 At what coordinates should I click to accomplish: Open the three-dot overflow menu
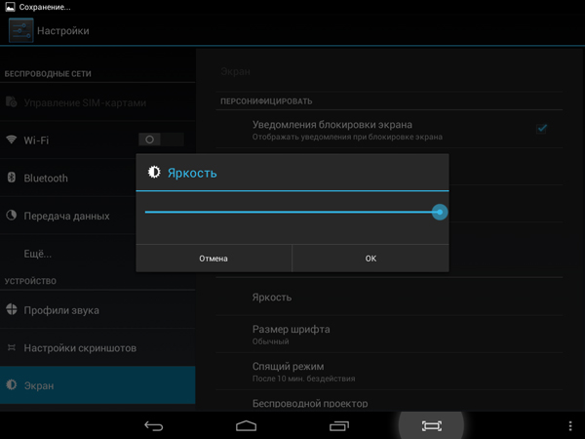tap(570, 425)
